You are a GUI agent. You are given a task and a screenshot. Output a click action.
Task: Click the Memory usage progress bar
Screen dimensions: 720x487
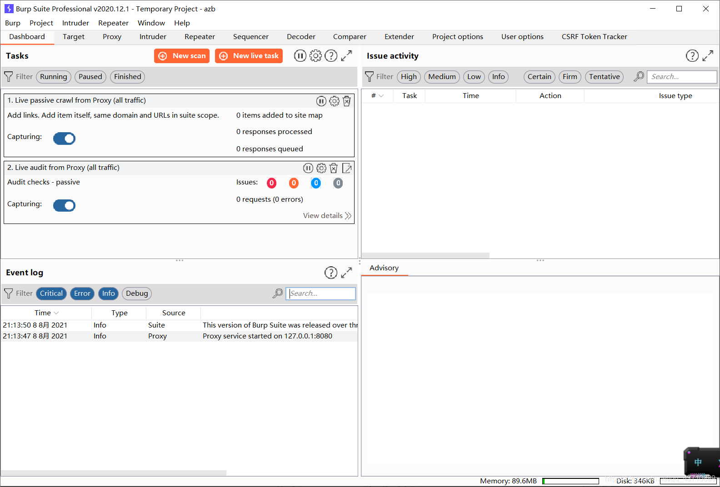click(570, 481)
